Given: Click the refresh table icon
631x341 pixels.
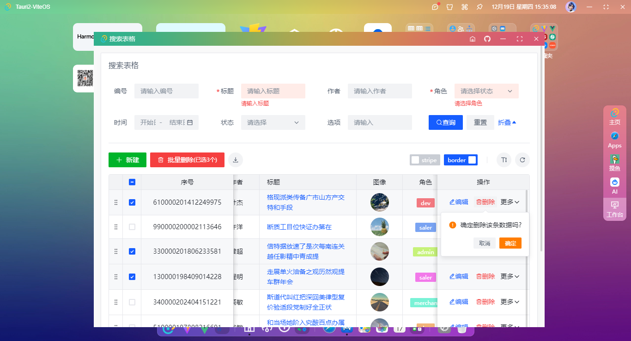Looking at the screenshot, I should (522, 160).
